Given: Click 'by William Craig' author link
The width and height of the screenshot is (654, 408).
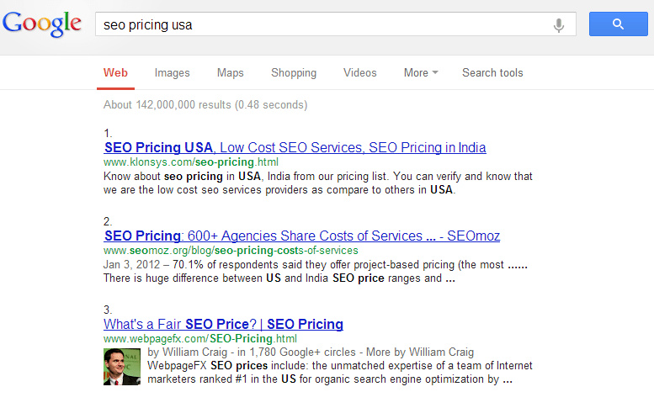Looking at the screenshot, I should pos(187,352).
